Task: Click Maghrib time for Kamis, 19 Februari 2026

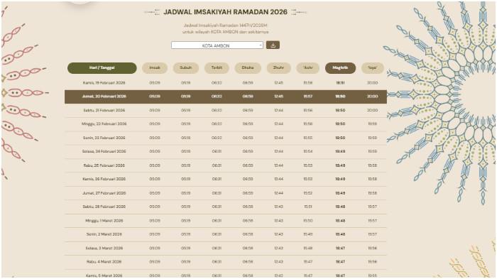Action: [340, 83]
